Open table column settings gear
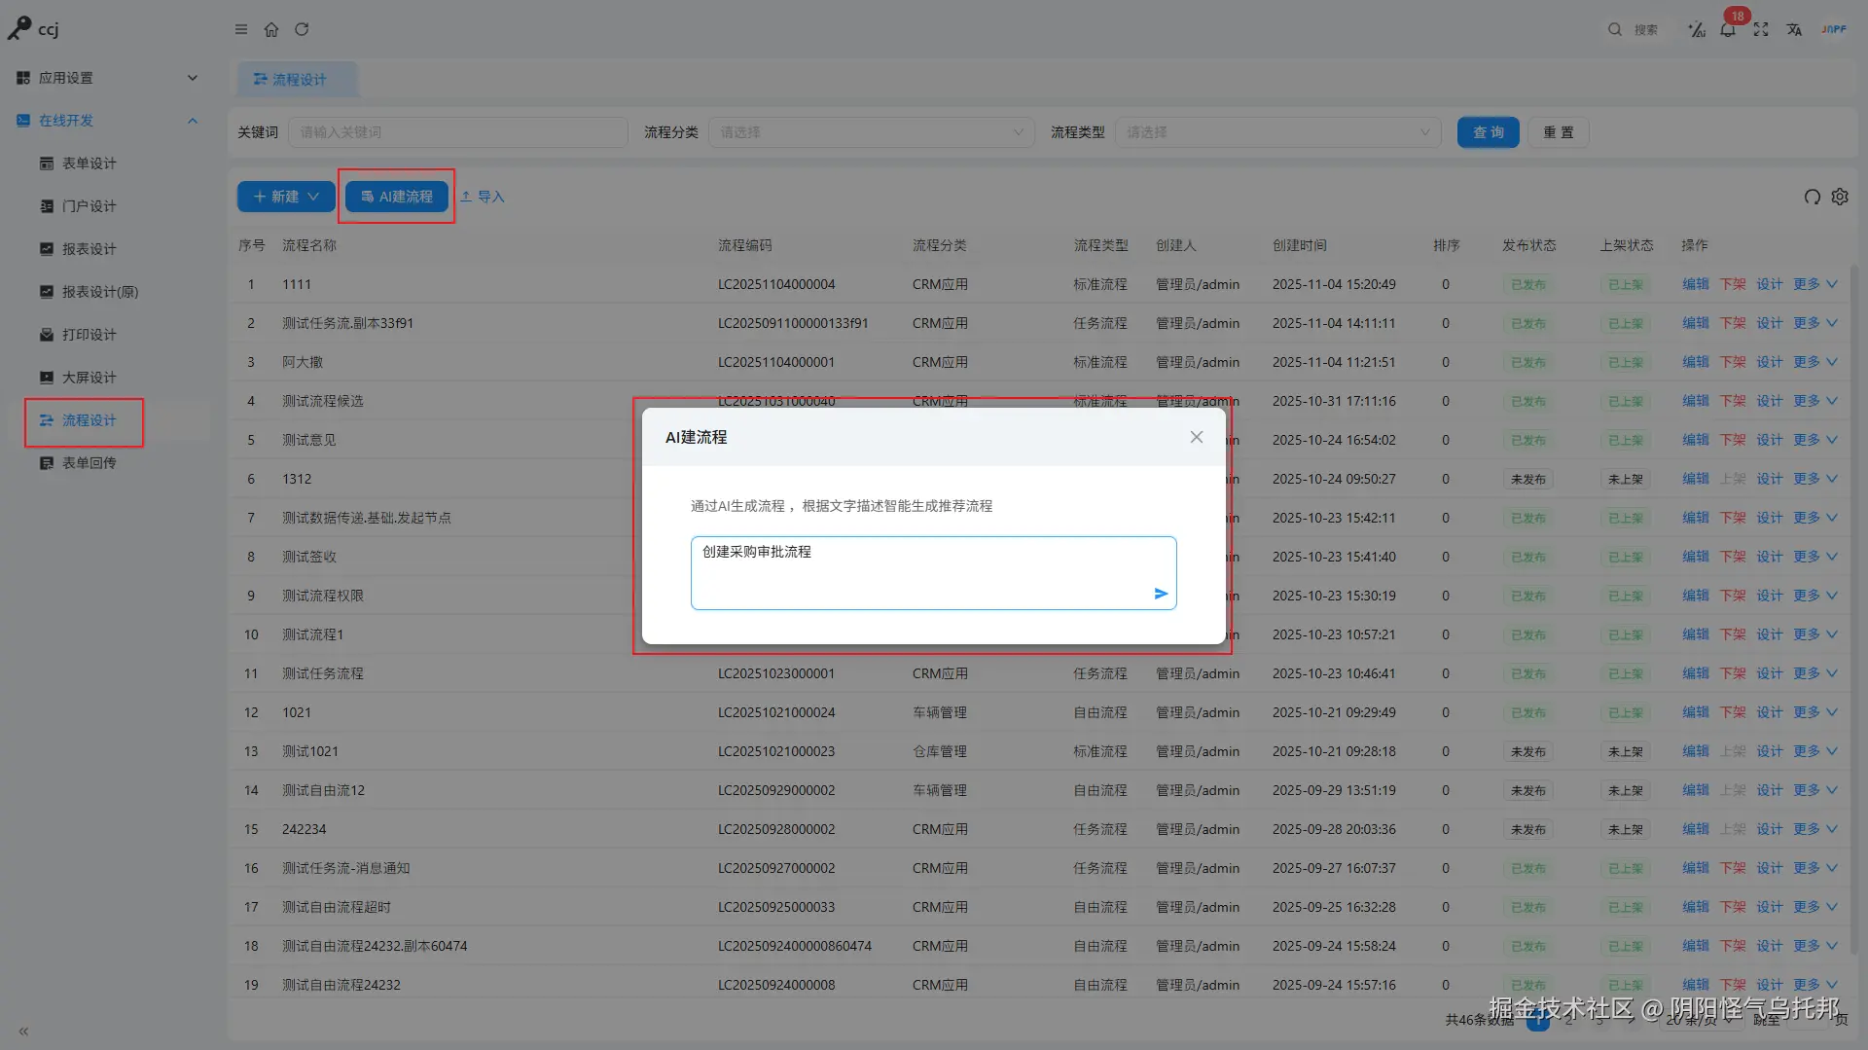 coord(1840,197)
